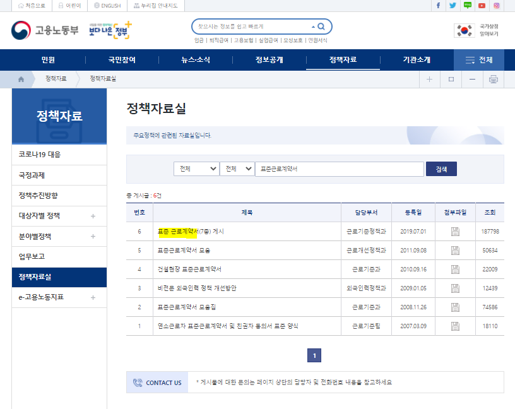
Task: Open the first 전체 category dropdown above the search
Action: (x=196, y=169)
